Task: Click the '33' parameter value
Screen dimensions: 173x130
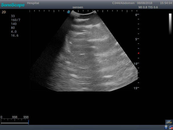Action: [x=13, y=16]
